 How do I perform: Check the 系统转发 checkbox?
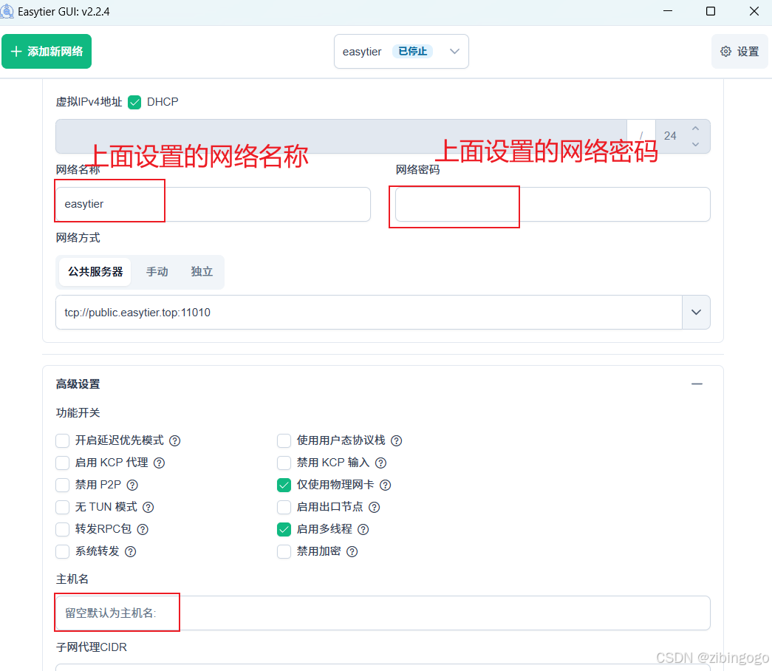[63, 551]
